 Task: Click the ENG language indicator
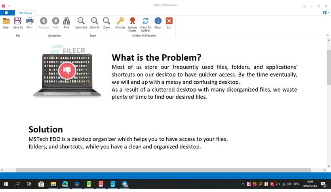pos(297,184)
